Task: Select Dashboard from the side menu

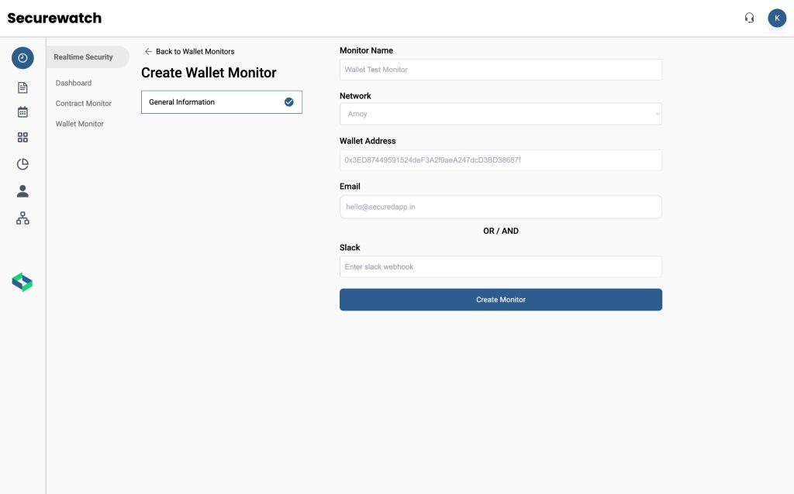Action: pyautogui.click(x=73, y=83)
